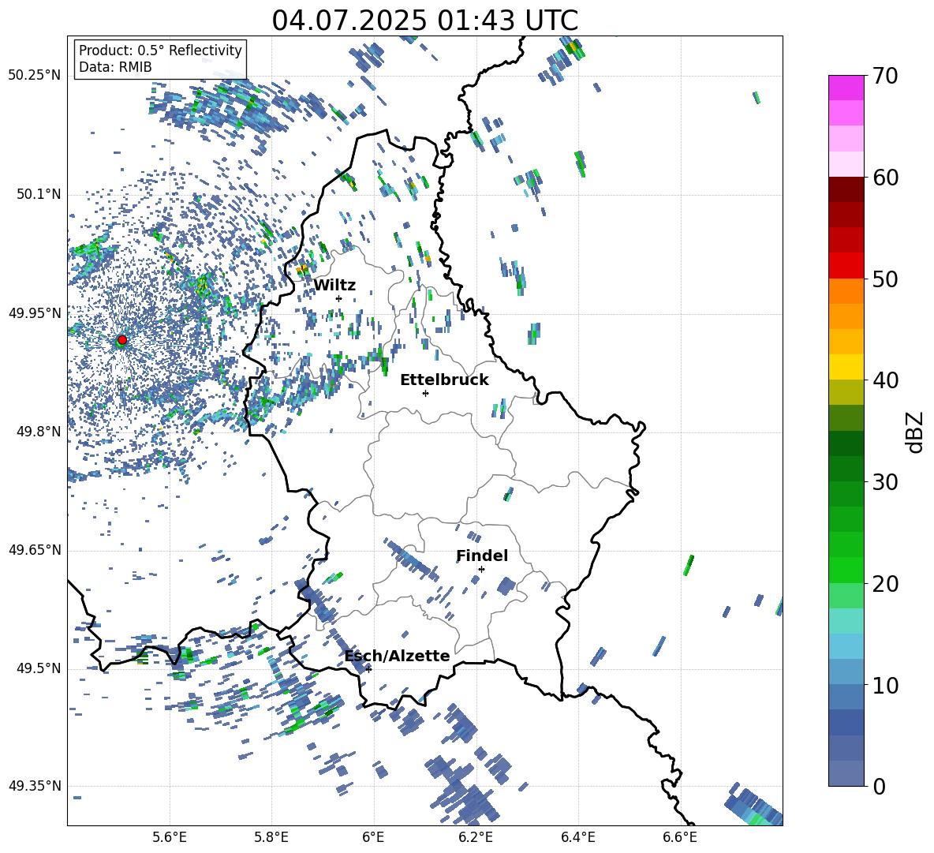This screenshot has height=853, width=934.
Task: Click the Esch/Alzette station cross marker
Action: tap(368, 669)
